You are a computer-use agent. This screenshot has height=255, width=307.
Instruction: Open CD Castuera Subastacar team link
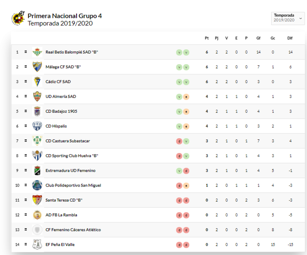pyautogui.click(x=68, y=141)
